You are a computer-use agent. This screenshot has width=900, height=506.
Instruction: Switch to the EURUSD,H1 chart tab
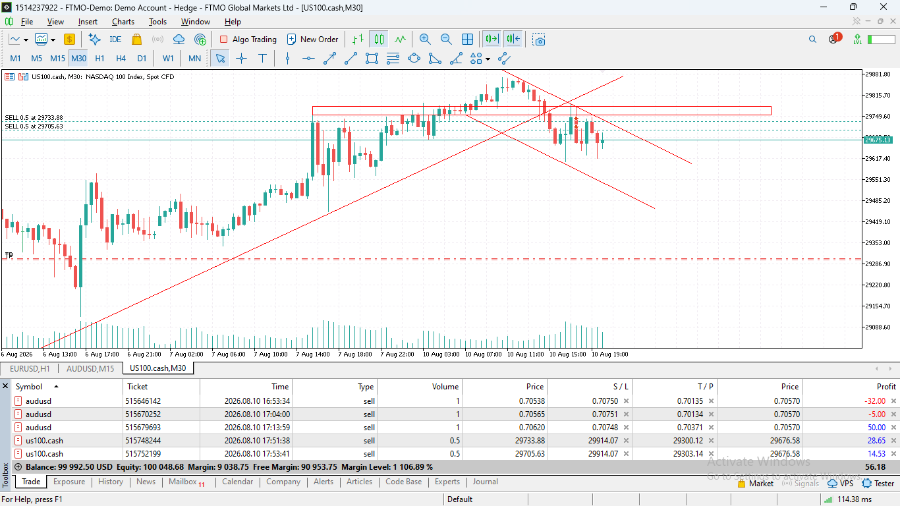coord(30,368)
